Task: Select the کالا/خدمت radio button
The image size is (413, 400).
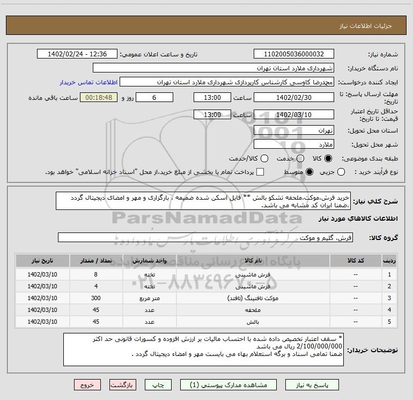Action: point(264,158)
